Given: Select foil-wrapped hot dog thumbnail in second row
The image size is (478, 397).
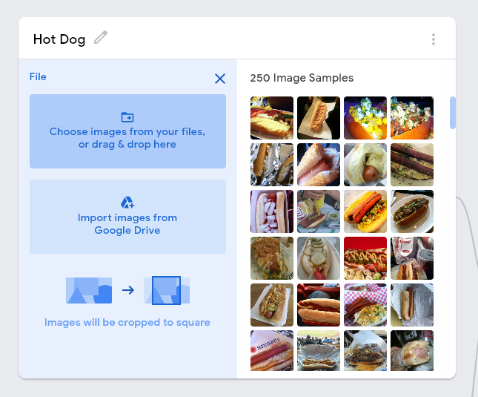Looking at the screenshot, I should coord(272,165).
